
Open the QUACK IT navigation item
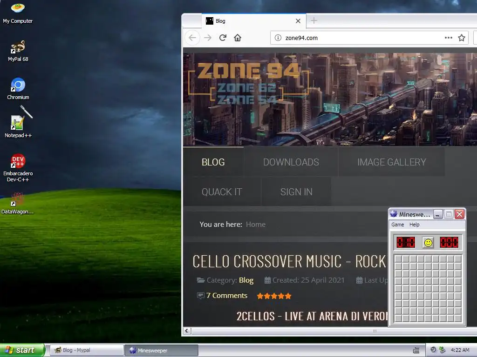click(222, 192)
